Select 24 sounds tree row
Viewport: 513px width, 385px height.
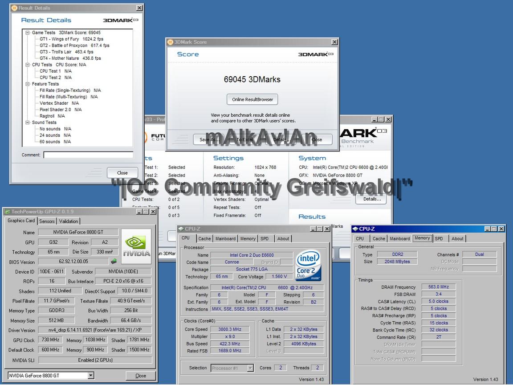(x=55, y=135)
